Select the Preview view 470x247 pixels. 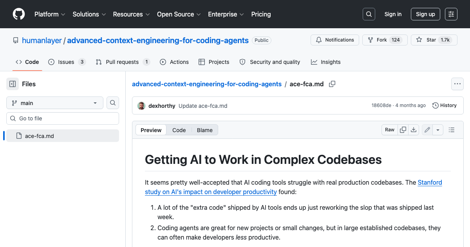click(151, 130)
